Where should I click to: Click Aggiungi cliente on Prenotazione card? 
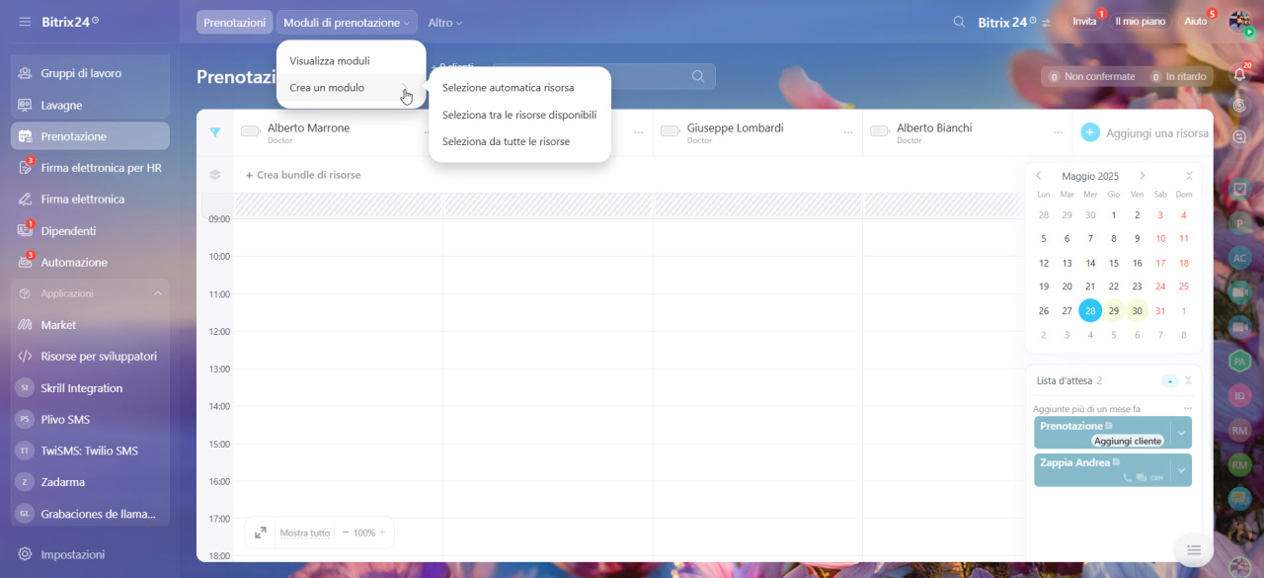[x=1128, y=441]
